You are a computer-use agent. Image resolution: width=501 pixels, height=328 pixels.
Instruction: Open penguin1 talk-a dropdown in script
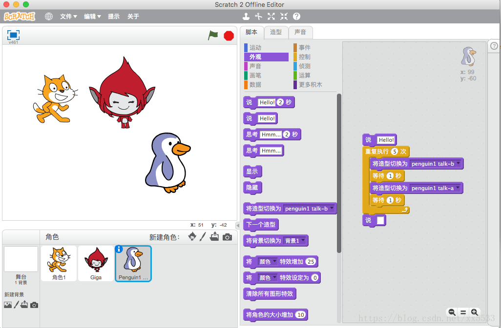tap(435, 188)
